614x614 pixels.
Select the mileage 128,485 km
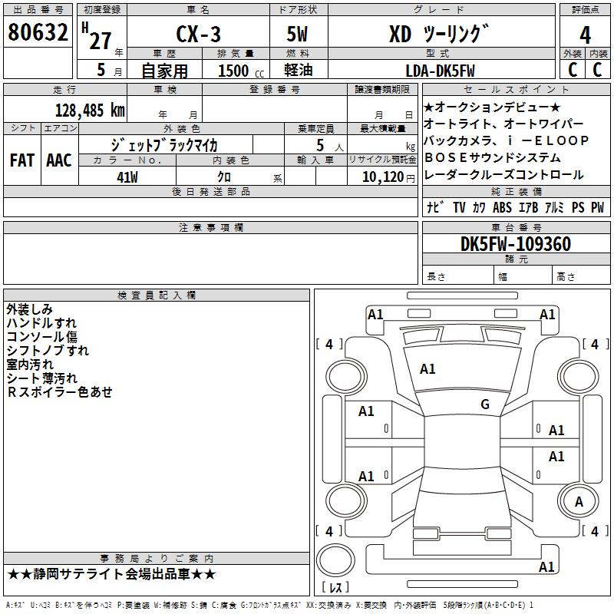click(90, 111)
